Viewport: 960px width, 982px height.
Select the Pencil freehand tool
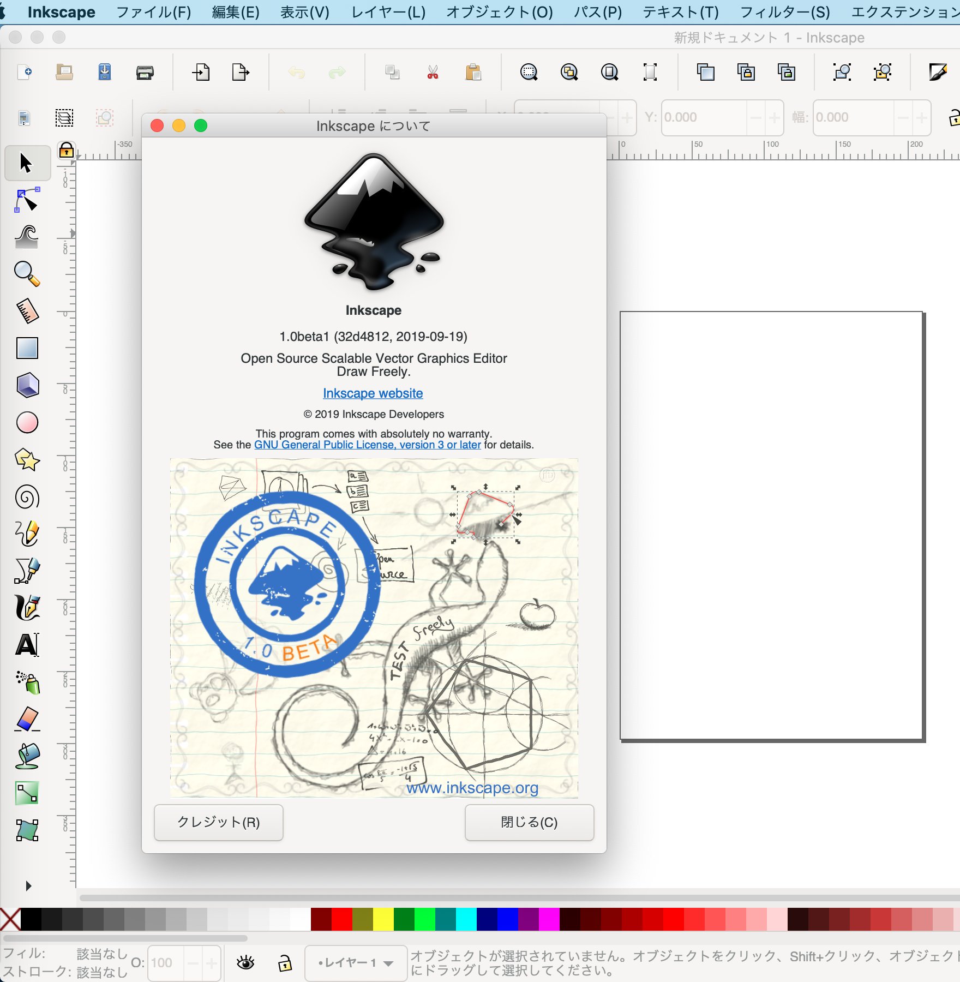pyautogui.click(x=27, y=534)
